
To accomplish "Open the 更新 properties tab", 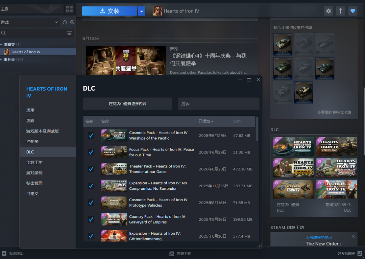I will tap(48, 121).
